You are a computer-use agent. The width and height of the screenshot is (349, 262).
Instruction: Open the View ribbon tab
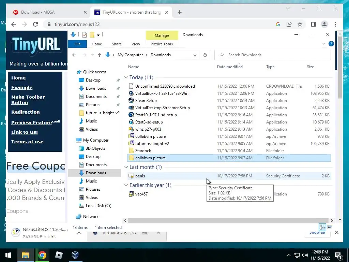136,44
